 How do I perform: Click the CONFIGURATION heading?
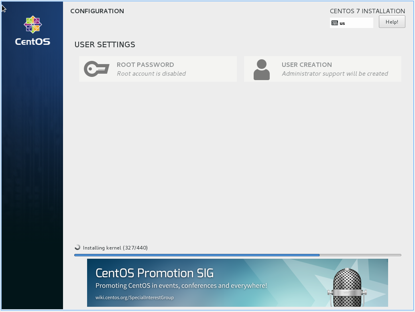(x=97, y=11)
